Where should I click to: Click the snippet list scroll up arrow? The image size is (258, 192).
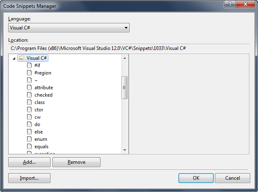125,58
